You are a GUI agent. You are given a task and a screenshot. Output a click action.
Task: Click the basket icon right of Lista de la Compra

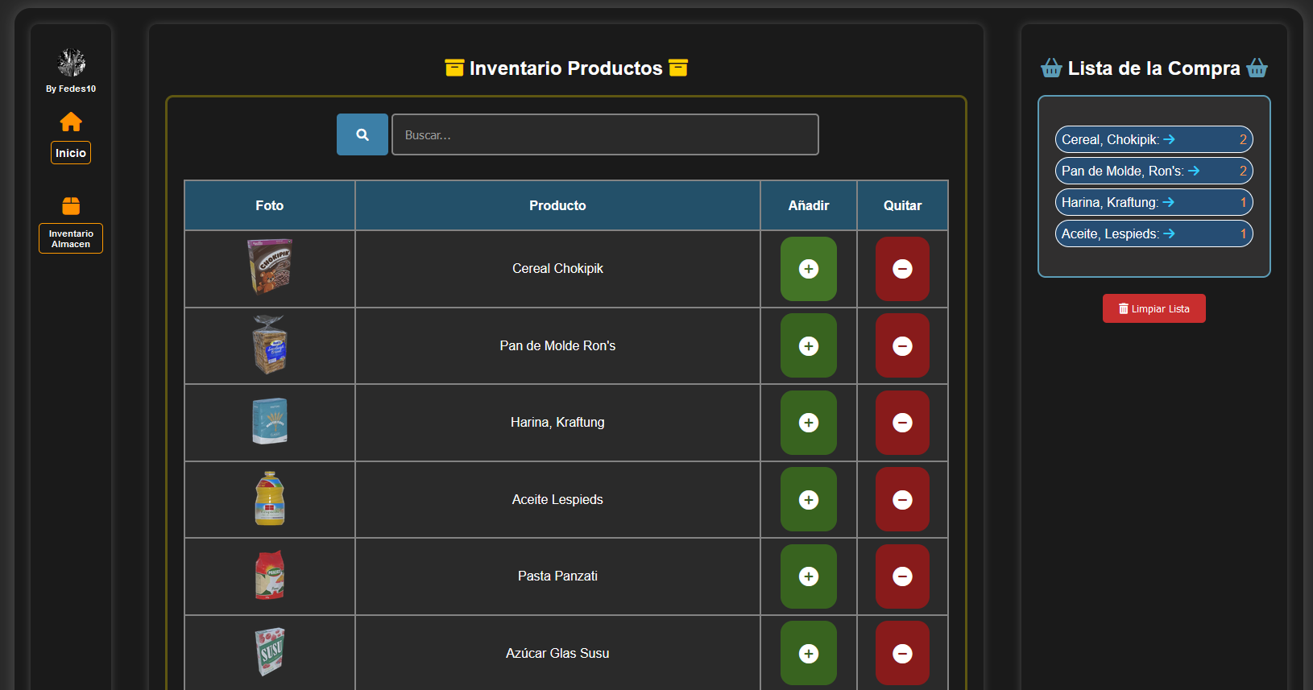point(1257,68)
